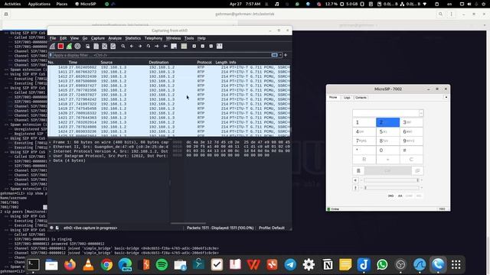Open the display filter history dropdown
The height and width of the screenshot is (275, 490).
280,55
